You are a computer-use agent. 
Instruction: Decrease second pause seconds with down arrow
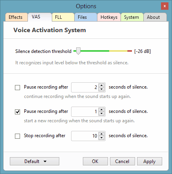tap(101, 114)
